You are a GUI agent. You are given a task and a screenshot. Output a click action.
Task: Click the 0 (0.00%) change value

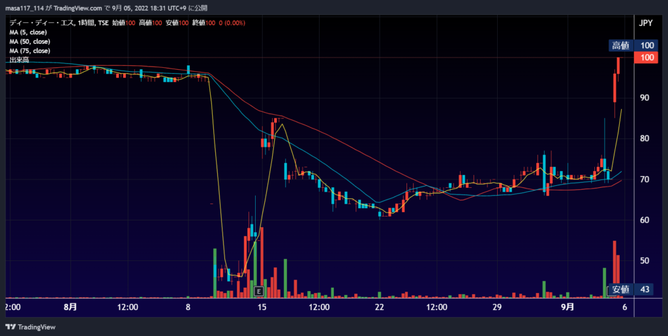[232, 23]
